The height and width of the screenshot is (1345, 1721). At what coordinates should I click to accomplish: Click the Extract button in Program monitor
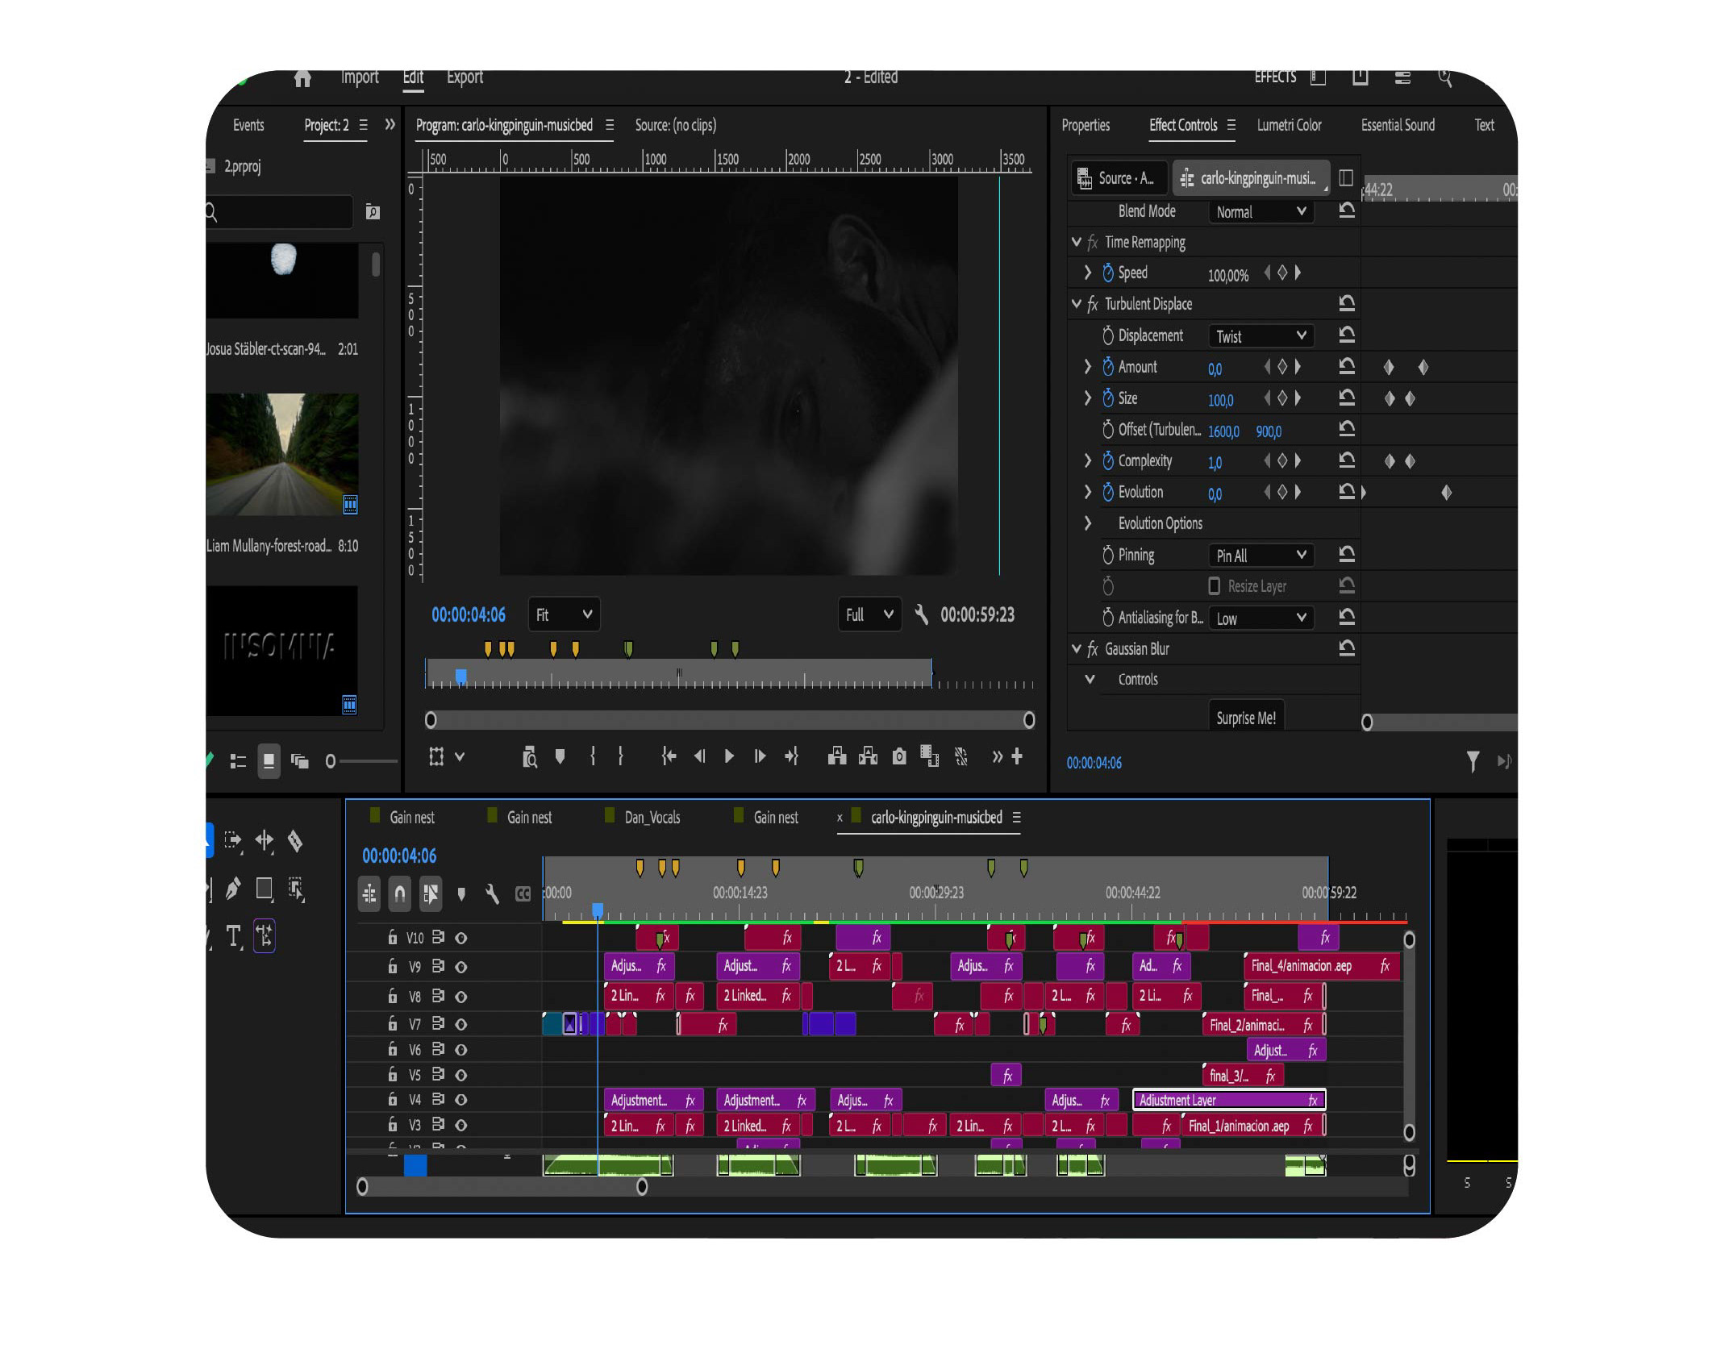(x=868, y=756)
